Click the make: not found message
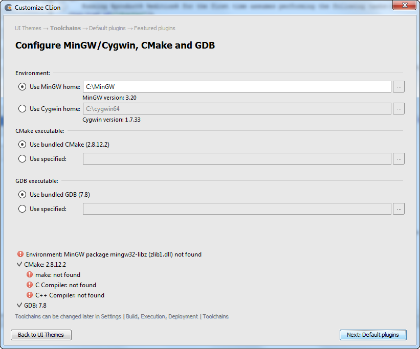 click(58, 275)
